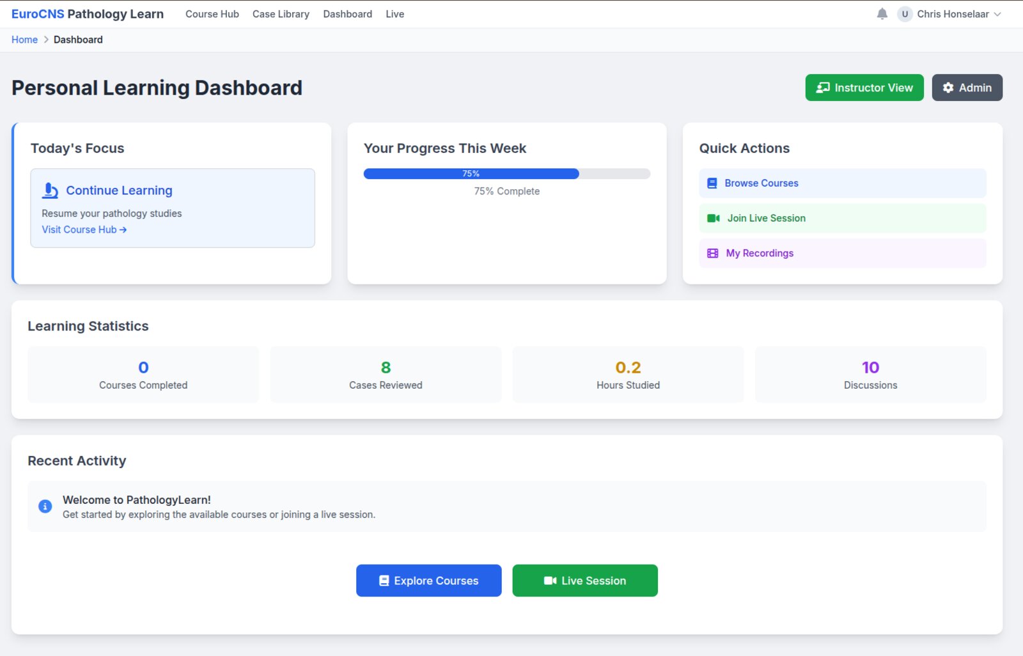
Task: Click the user avatar icon
Action: [905, 13]
